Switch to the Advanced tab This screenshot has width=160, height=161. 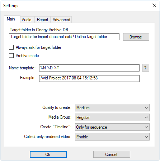tap(61, 20)
